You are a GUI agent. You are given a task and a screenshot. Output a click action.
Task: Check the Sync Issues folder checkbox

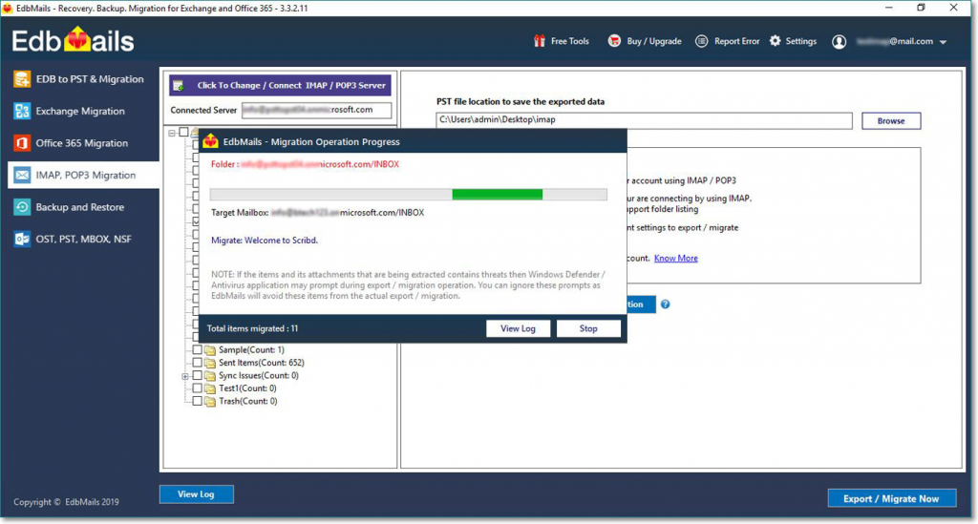(197, 376)
